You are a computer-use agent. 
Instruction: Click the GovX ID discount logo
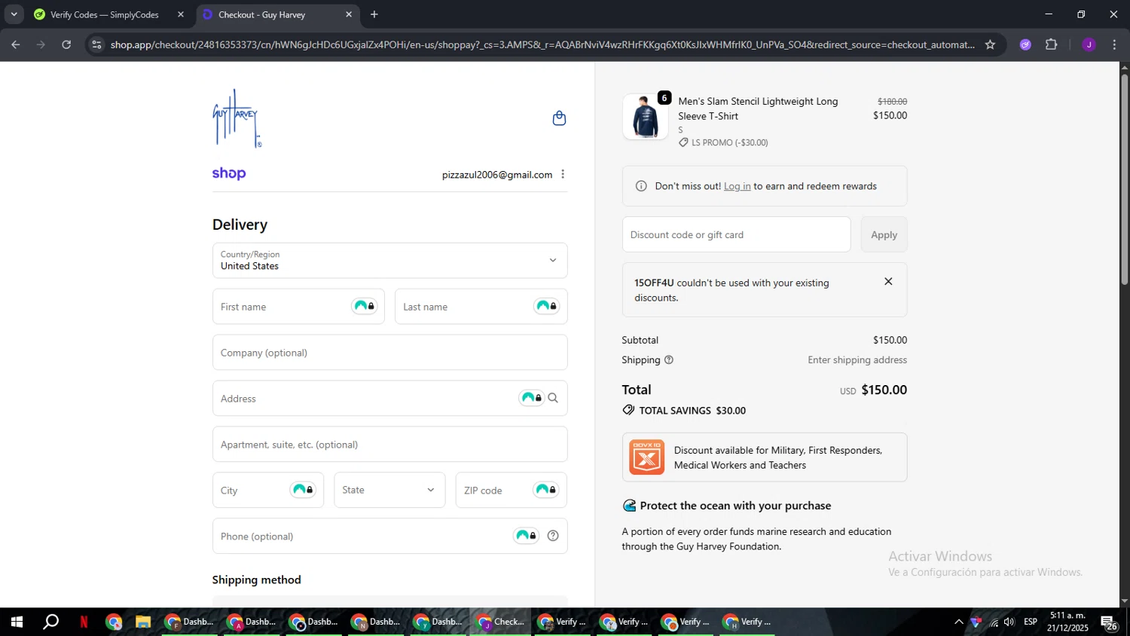coord(646,457)
